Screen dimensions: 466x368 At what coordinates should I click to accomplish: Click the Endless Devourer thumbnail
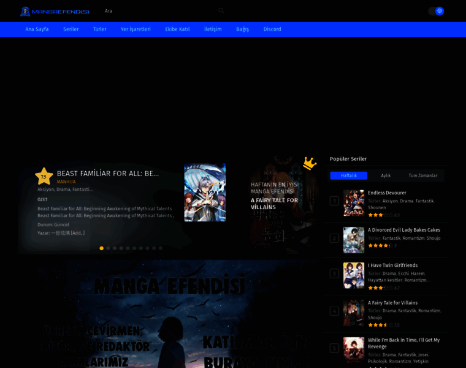click(x=354, y=203)
